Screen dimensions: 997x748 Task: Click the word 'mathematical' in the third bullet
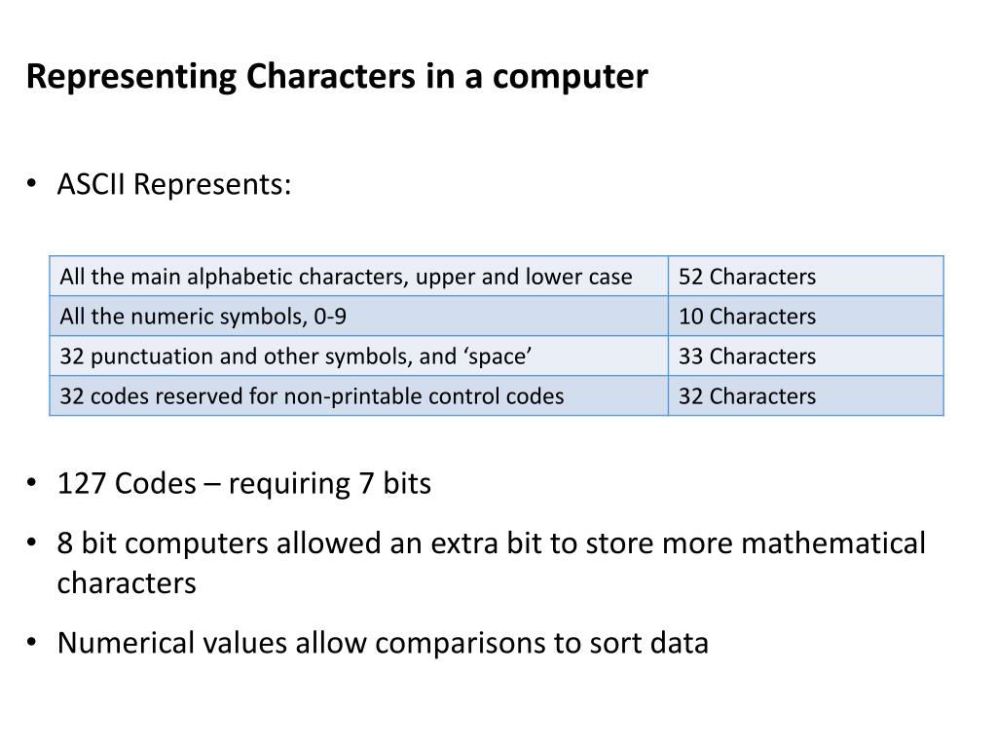tap(833, 543)
